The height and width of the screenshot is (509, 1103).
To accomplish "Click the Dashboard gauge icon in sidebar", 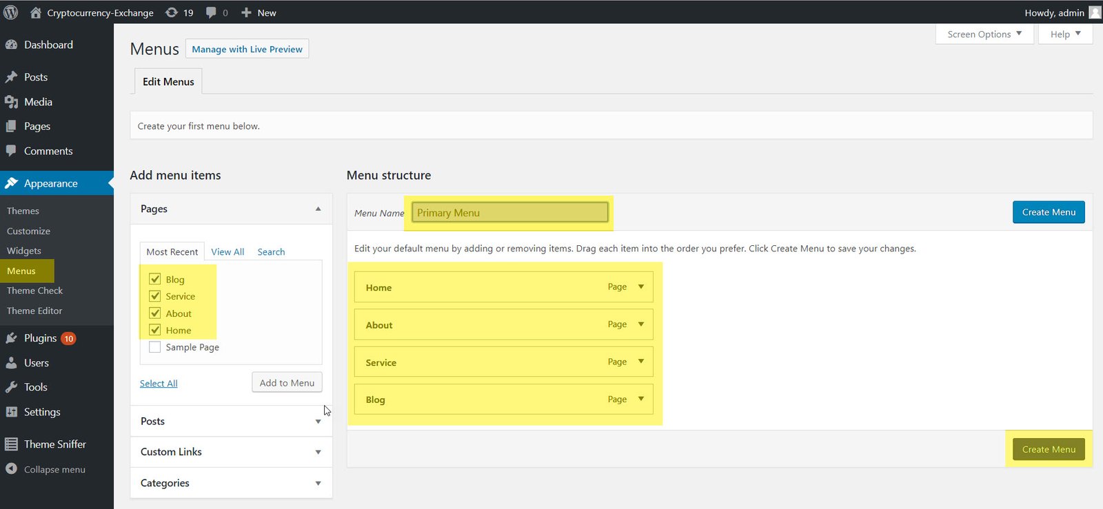I will point(11,45).
